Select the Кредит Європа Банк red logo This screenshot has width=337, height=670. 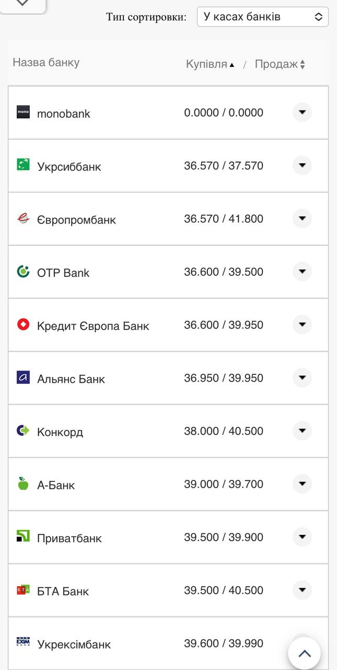(x=23, y=325)
